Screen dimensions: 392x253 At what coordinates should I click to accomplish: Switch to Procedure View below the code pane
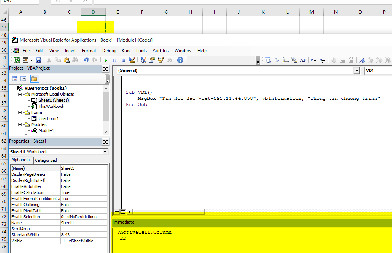(117, 211)
